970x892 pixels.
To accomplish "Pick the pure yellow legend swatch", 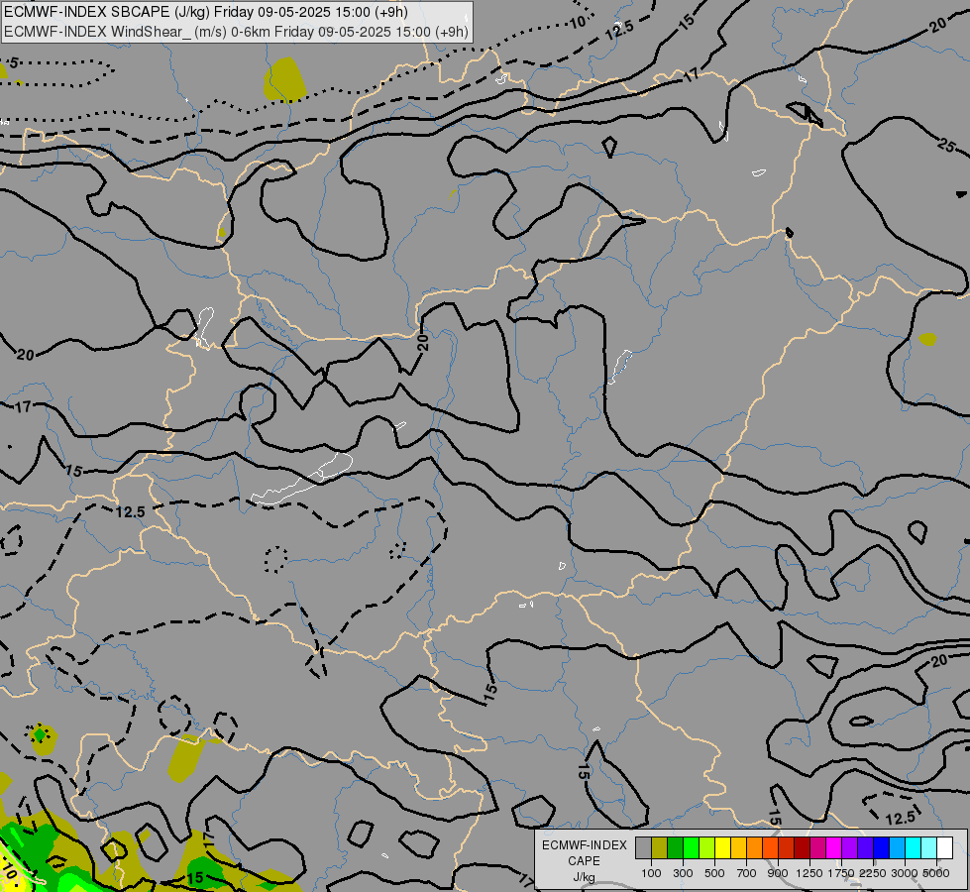I will point(722,848).
